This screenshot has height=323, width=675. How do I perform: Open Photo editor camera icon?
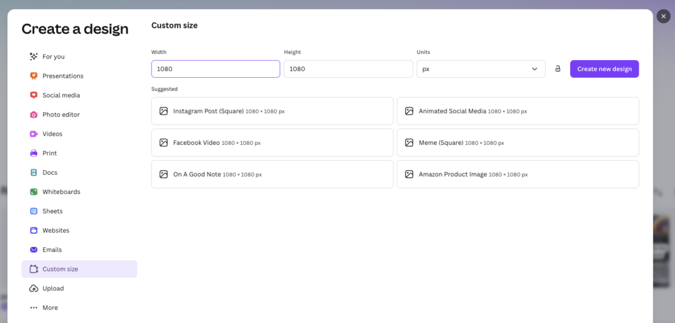(x=34, y=115)
